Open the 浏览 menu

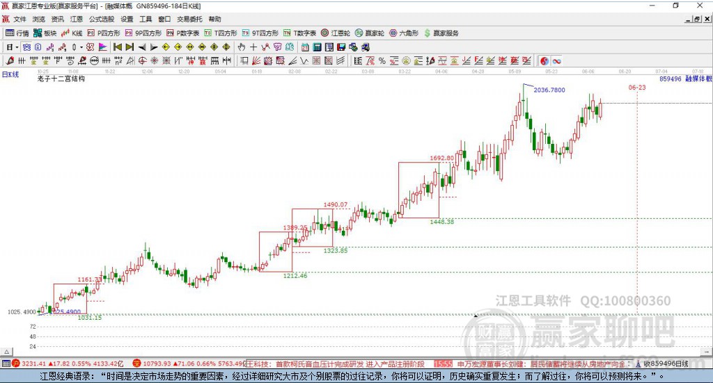(x=39, y=19)
